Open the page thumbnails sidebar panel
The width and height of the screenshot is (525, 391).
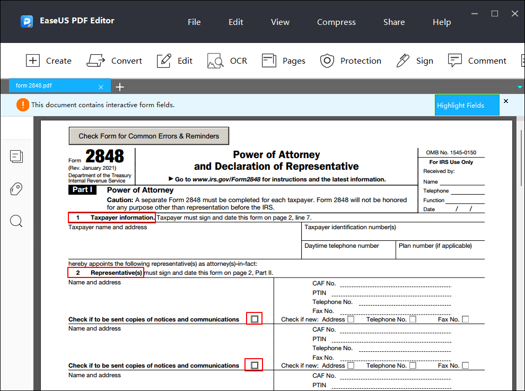(x=16, y=157)
